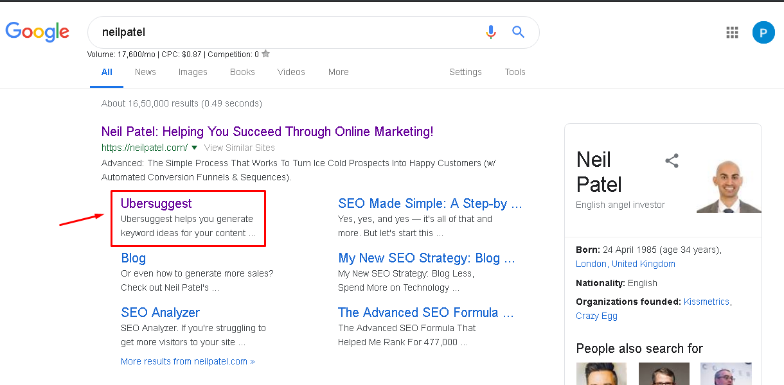Switch to the News tab
The width and height of the screenshot is (784, 385).
(145, 72)
